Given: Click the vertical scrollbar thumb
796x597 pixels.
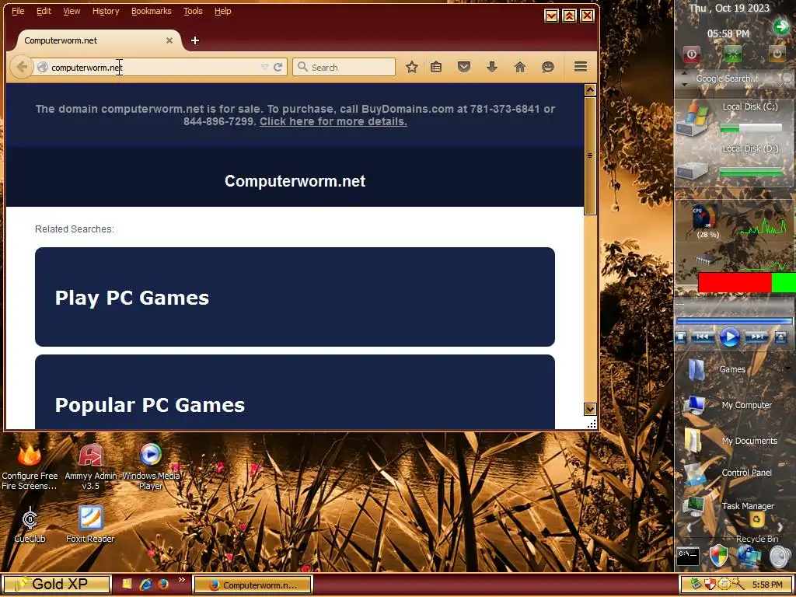Looking at the screenshot, I should tap(590, 155).
